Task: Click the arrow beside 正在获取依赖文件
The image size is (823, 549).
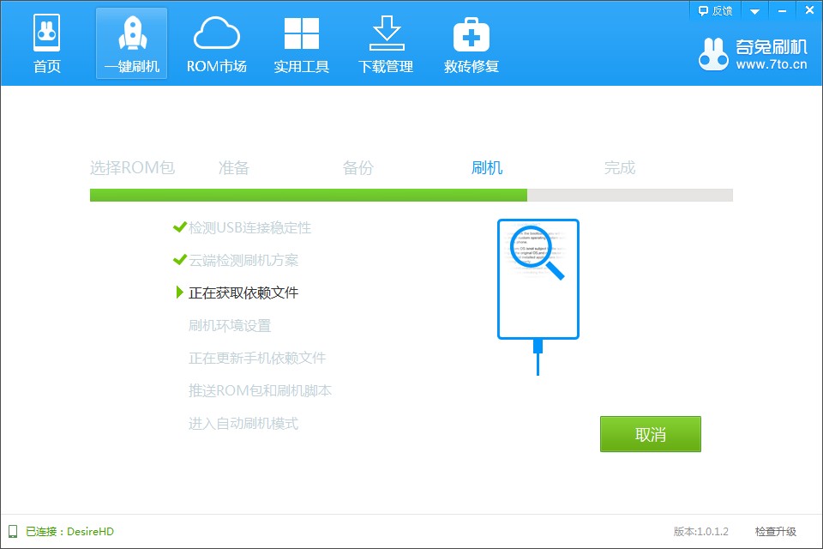Action: 179,293
